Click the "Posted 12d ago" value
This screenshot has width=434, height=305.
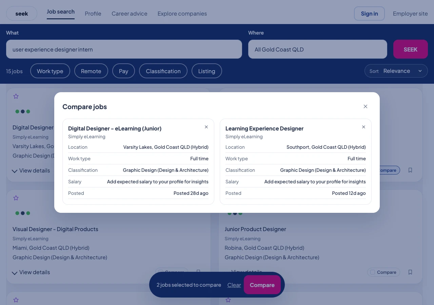pos(349,193)
